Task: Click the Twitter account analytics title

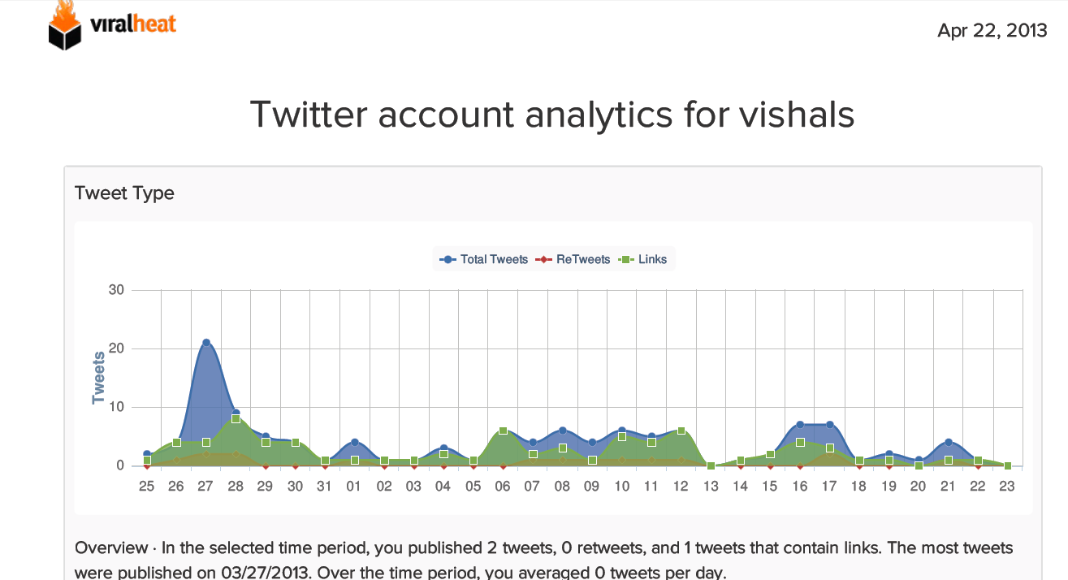Action: click(551, 115)
